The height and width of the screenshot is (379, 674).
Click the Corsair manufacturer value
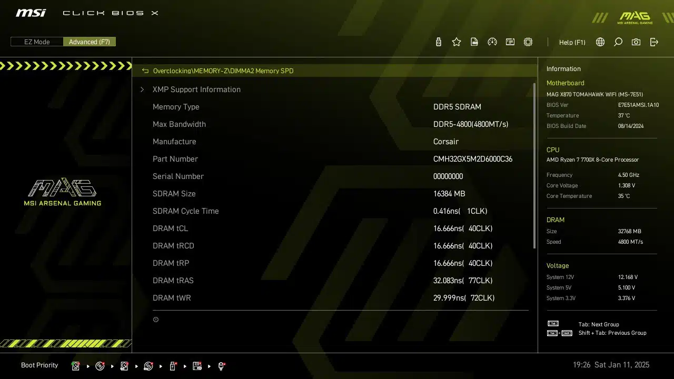pos(446,142)
